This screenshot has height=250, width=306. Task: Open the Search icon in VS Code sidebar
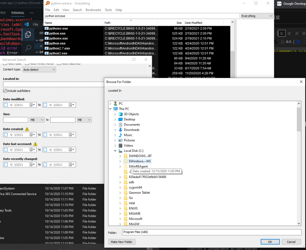28,48
